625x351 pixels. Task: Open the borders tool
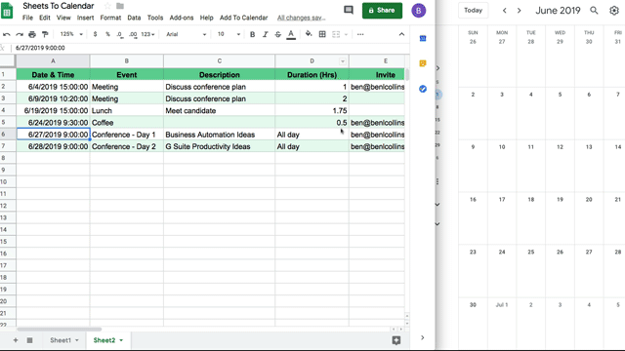pos(322,35)
